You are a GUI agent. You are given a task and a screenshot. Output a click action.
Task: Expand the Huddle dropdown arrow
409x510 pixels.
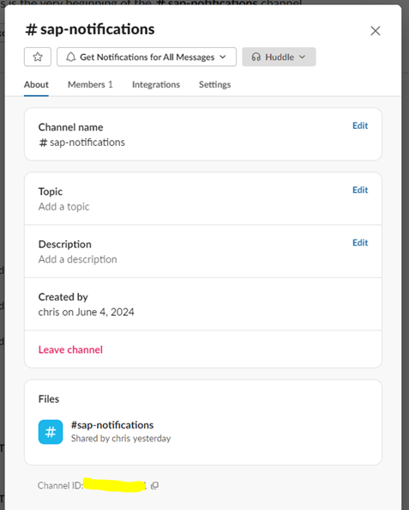coord(302,57)
